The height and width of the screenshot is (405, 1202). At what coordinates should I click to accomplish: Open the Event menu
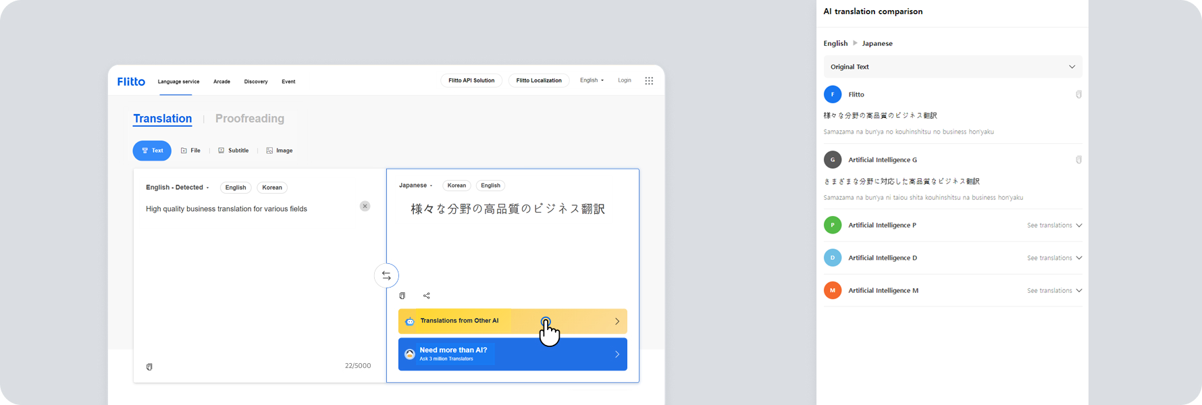(x=288, y=82)
